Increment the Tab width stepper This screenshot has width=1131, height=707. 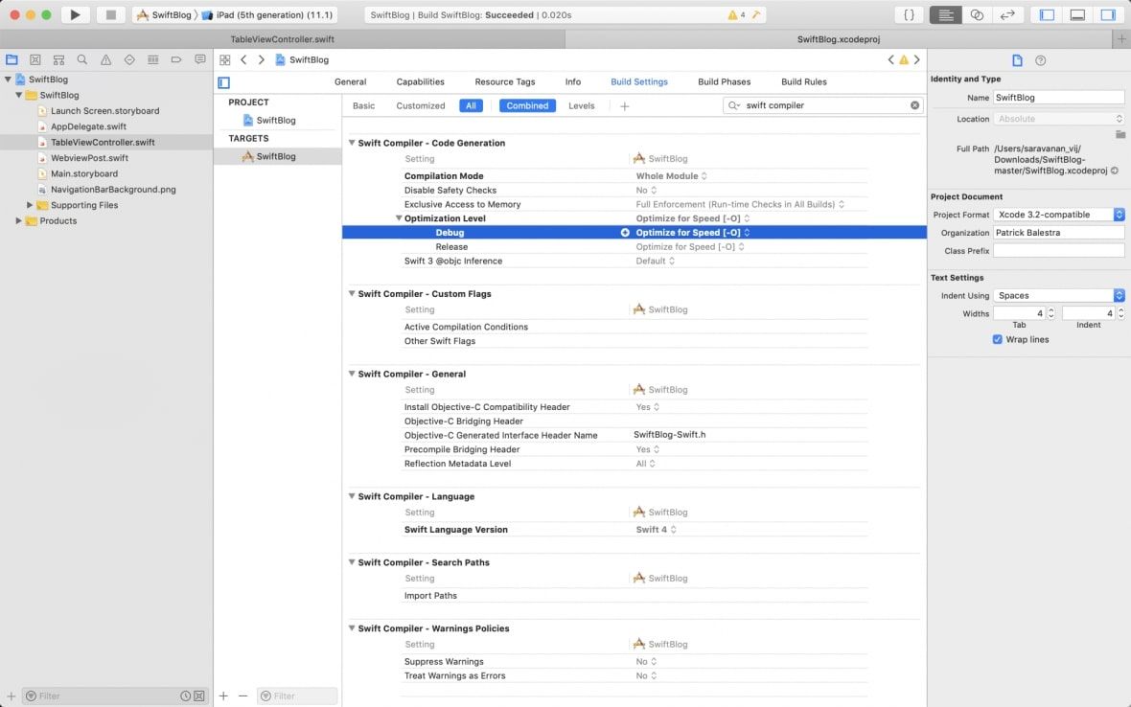pos(1050,310)
